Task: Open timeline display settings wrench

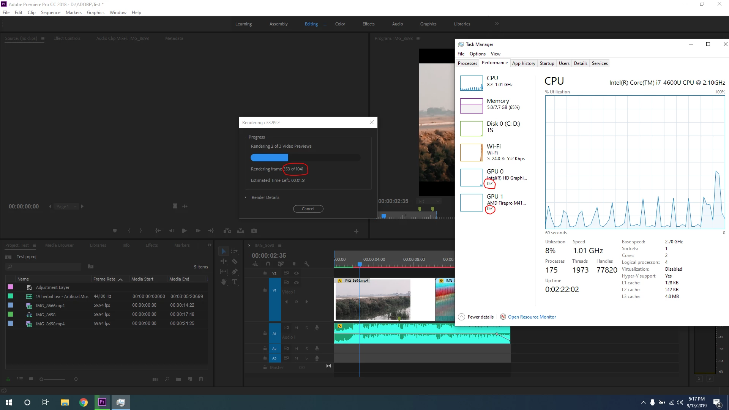Action: click(x=307, y=264)
